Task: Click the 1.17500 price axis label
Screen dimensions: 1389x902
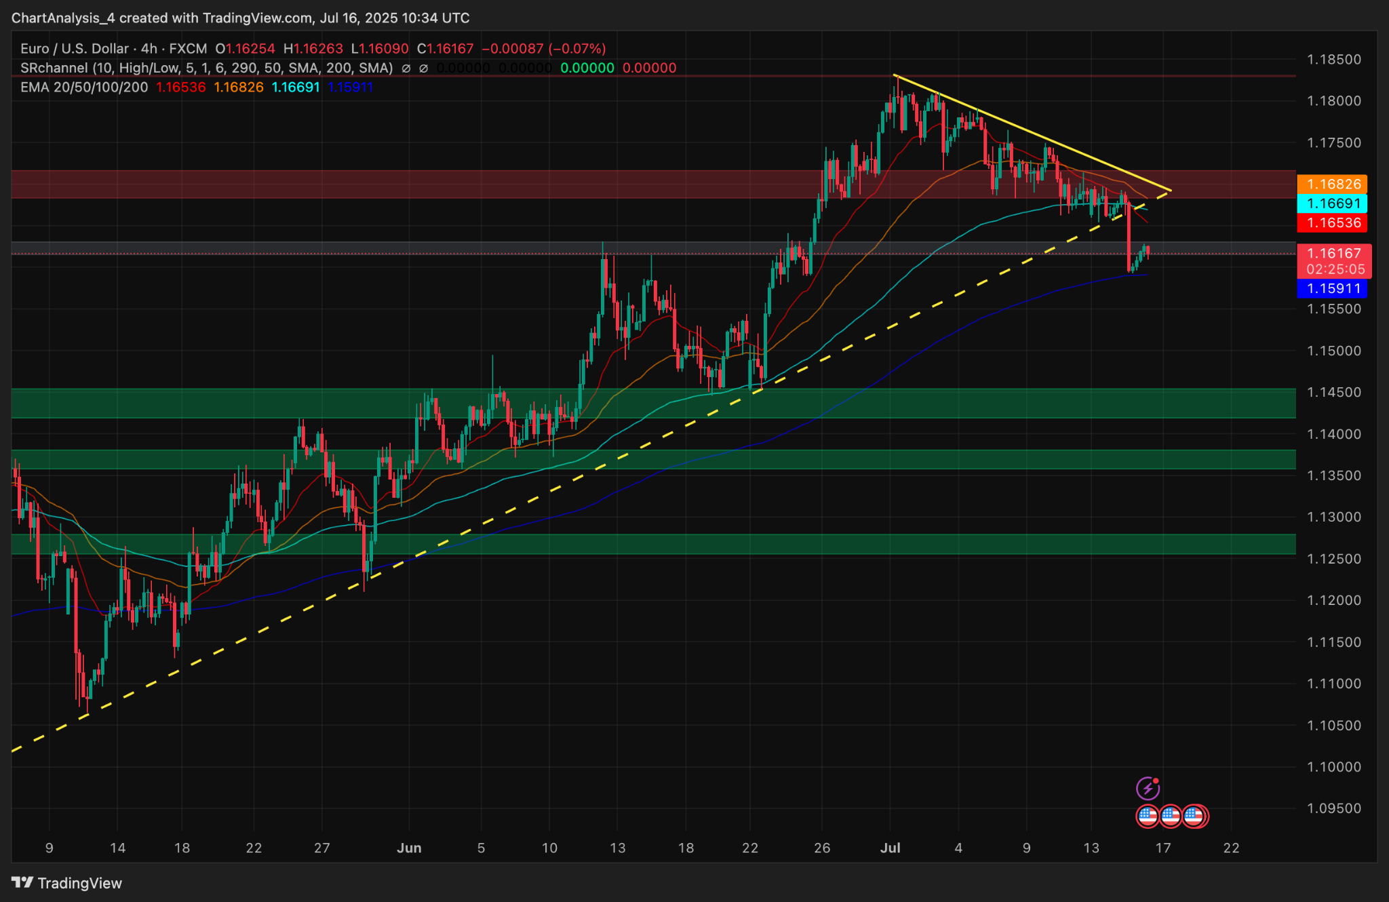Action: tap(1334, 143)
